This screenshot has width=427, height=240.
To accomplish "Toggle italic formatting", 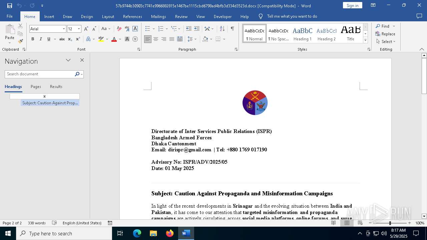I will pyautogui.click(x=41, y=39).
